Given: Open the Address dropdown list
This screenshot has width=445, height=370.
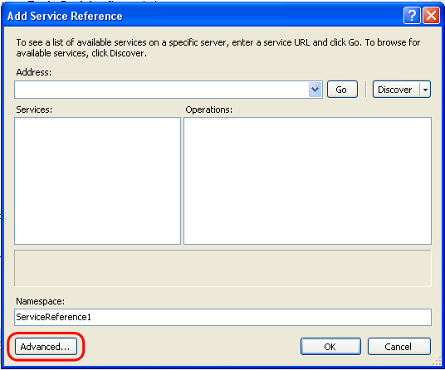Looking at the screenshot, I should pos(315,90).
